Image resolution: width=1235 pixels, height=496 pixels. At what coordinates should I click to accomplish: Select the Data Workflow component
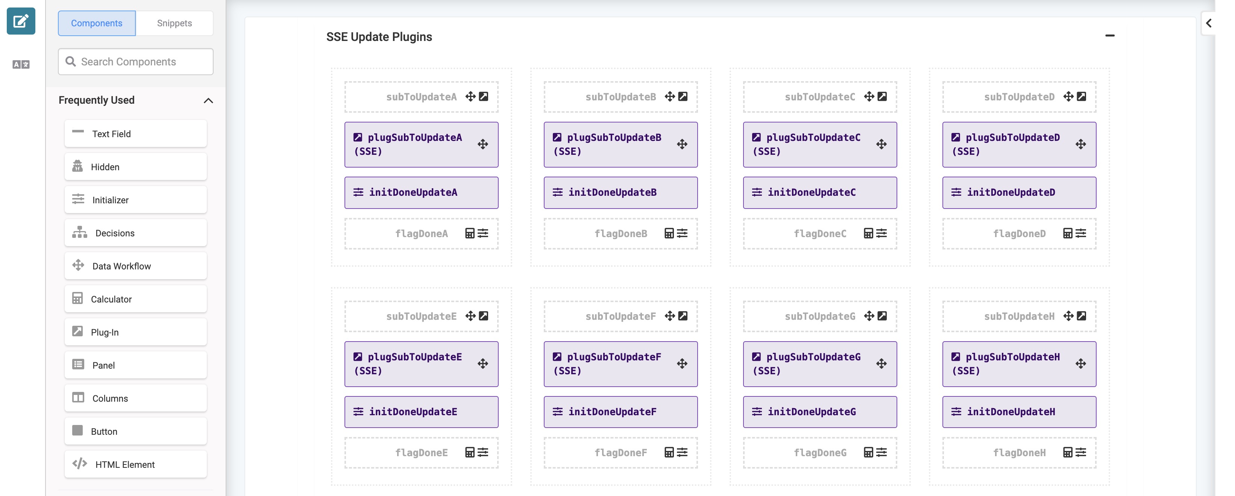click(x=136, y=266)
